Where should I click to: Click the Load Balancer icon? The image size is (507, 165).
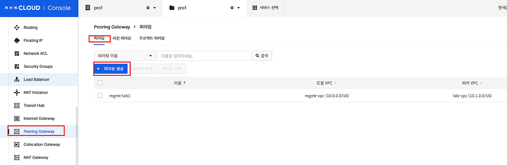17,80
